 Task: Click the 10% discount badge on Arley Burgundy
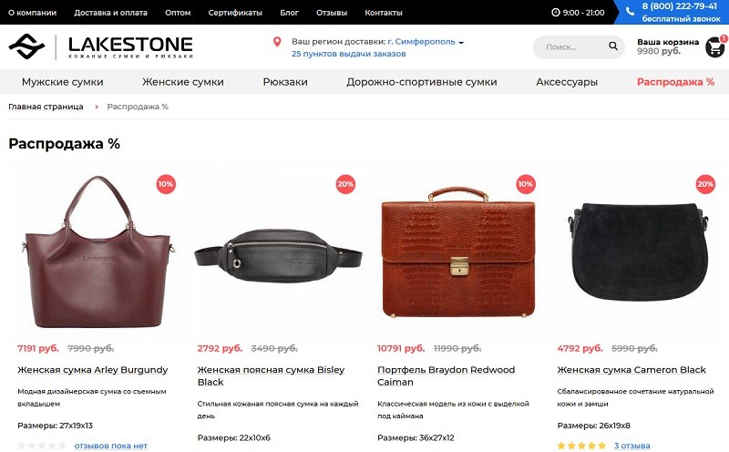click(166, 184)
